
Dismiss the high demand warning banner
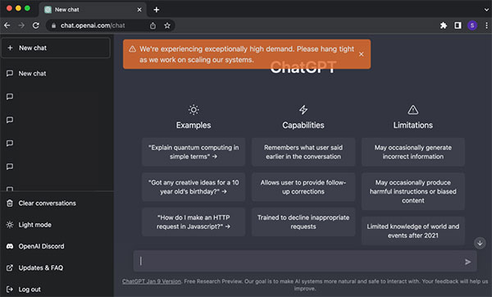pos(361,54)
